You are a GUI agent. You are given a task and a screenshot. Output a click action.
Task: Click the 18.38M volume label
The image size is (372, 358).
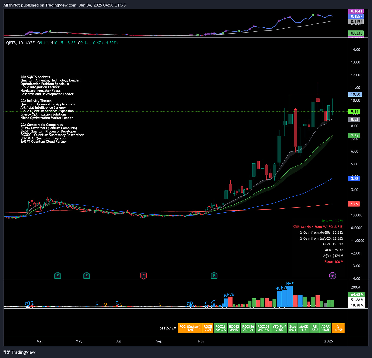[x=357, y=305]
